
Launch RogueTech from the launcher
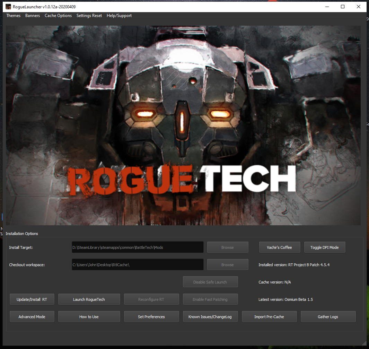pyautogui.click(x=89, y=299)
